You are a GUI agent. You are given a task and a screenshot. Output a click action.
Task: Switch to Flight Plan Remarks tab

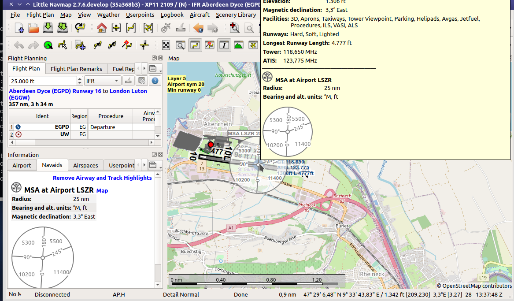tap(76, 69)
